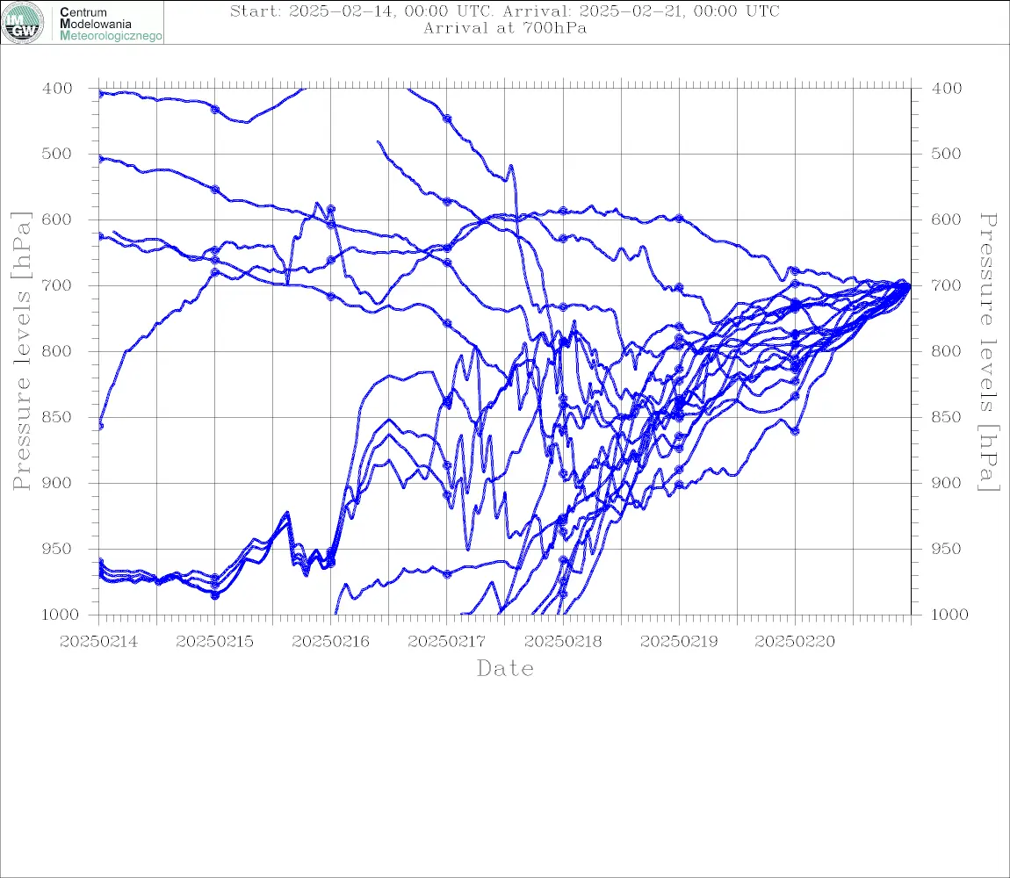This screenshot has width=1010, height=878.
Task: Click right axis value 850
Action: (946, 417)
